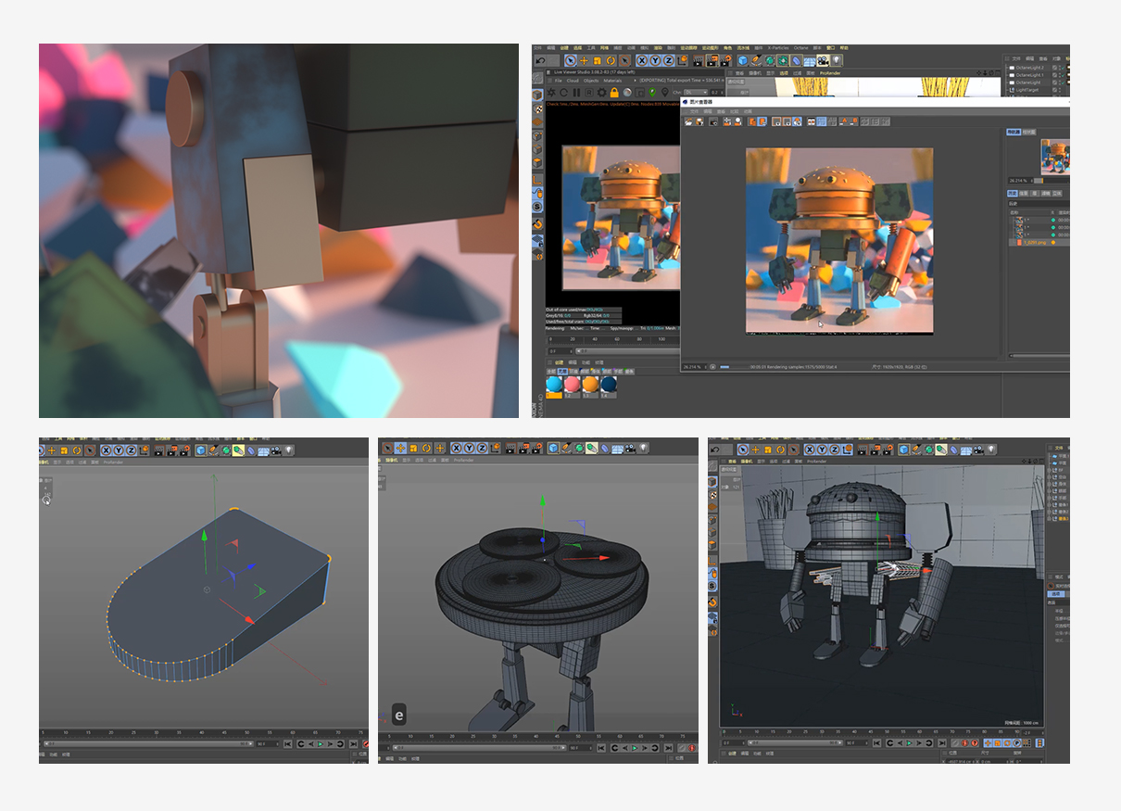Select orange material ball in material manager
This screenshot has width=1121, height=811.
click(590, 384)
